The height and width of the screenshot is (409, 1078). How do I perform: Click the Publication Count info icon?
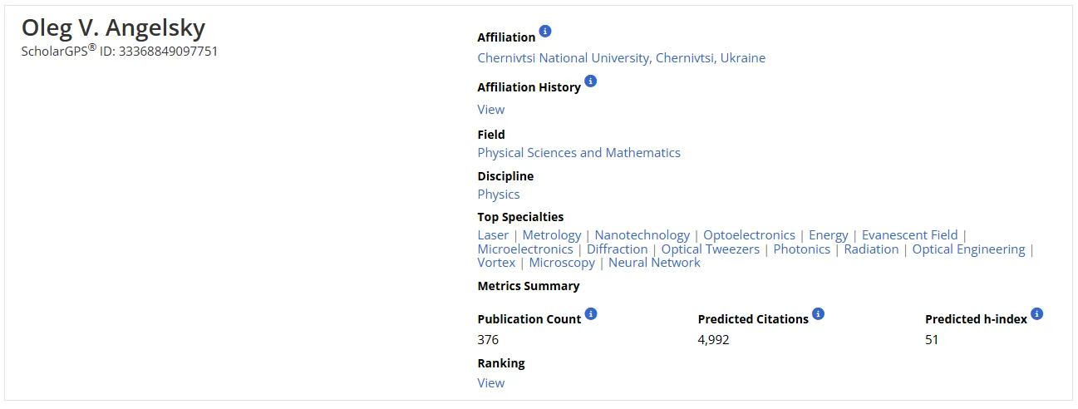pos(591,313)
